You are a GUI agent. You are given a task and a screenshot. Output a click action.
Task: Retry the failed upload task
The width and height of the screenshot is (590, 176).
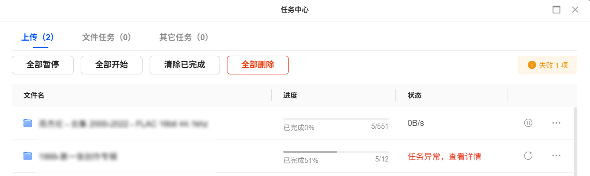528,156
